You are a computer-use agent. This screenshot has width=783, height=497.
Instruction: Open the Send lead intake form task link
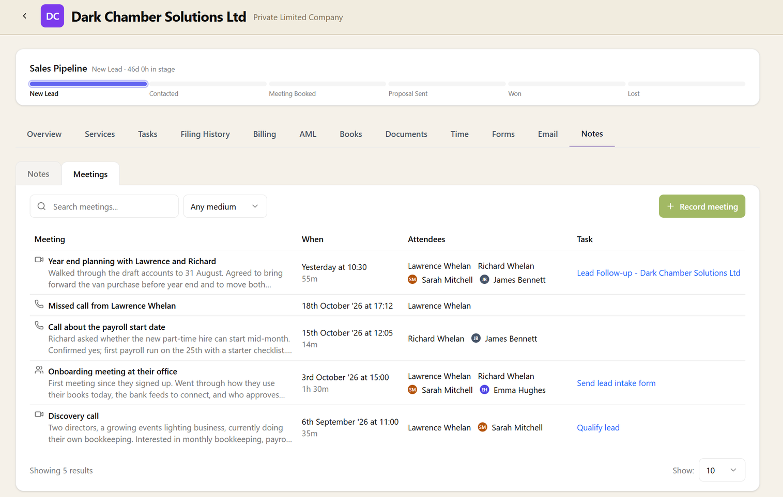click(616, 383)
